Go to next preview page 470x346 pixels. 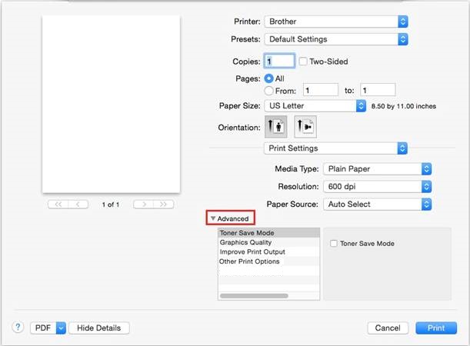pos(144,205)
